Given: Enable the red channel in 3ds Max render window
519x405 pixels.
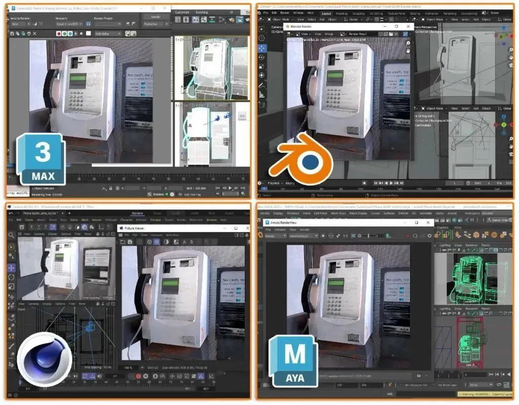Looking at the screenshot, I should point(59,34).
